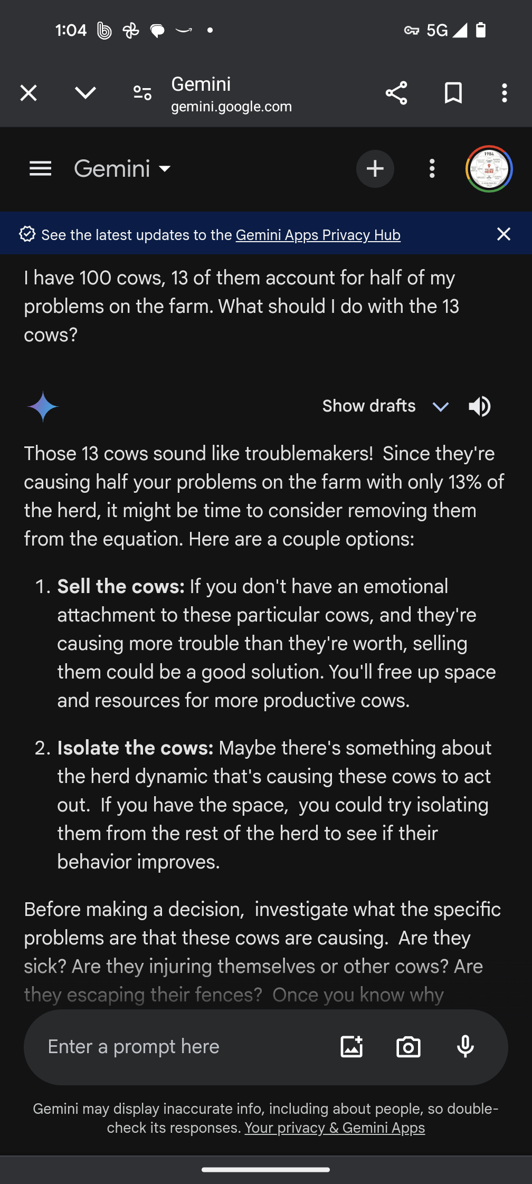Start a new chat with plus button
The width and height of the screenshot is (532, 1184).
point(375,169)
